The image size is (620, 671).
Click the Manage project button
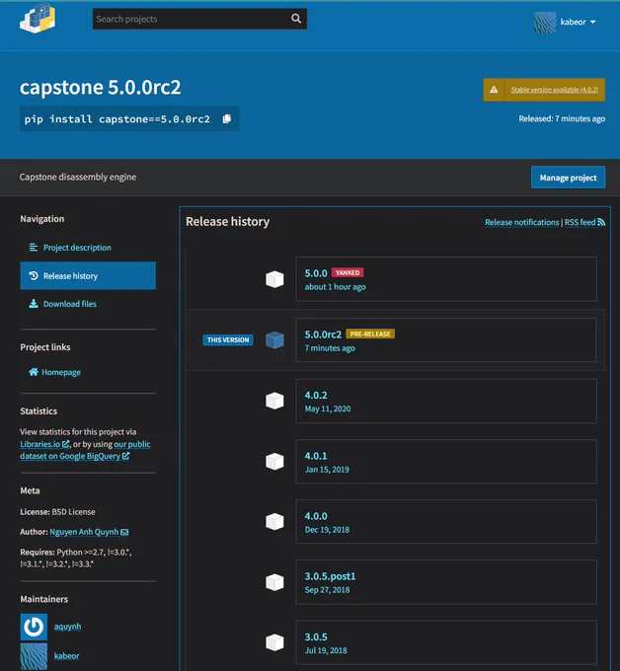tap(569, 178)
